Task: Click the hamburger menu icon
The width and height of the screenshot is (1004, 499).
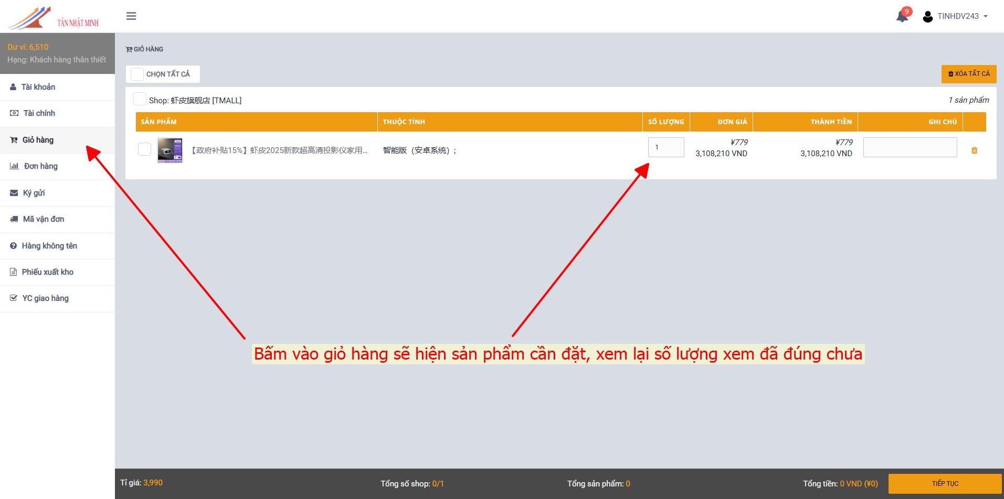Action: pos(131,16)
